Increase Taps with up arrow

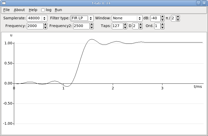[125, 24]
